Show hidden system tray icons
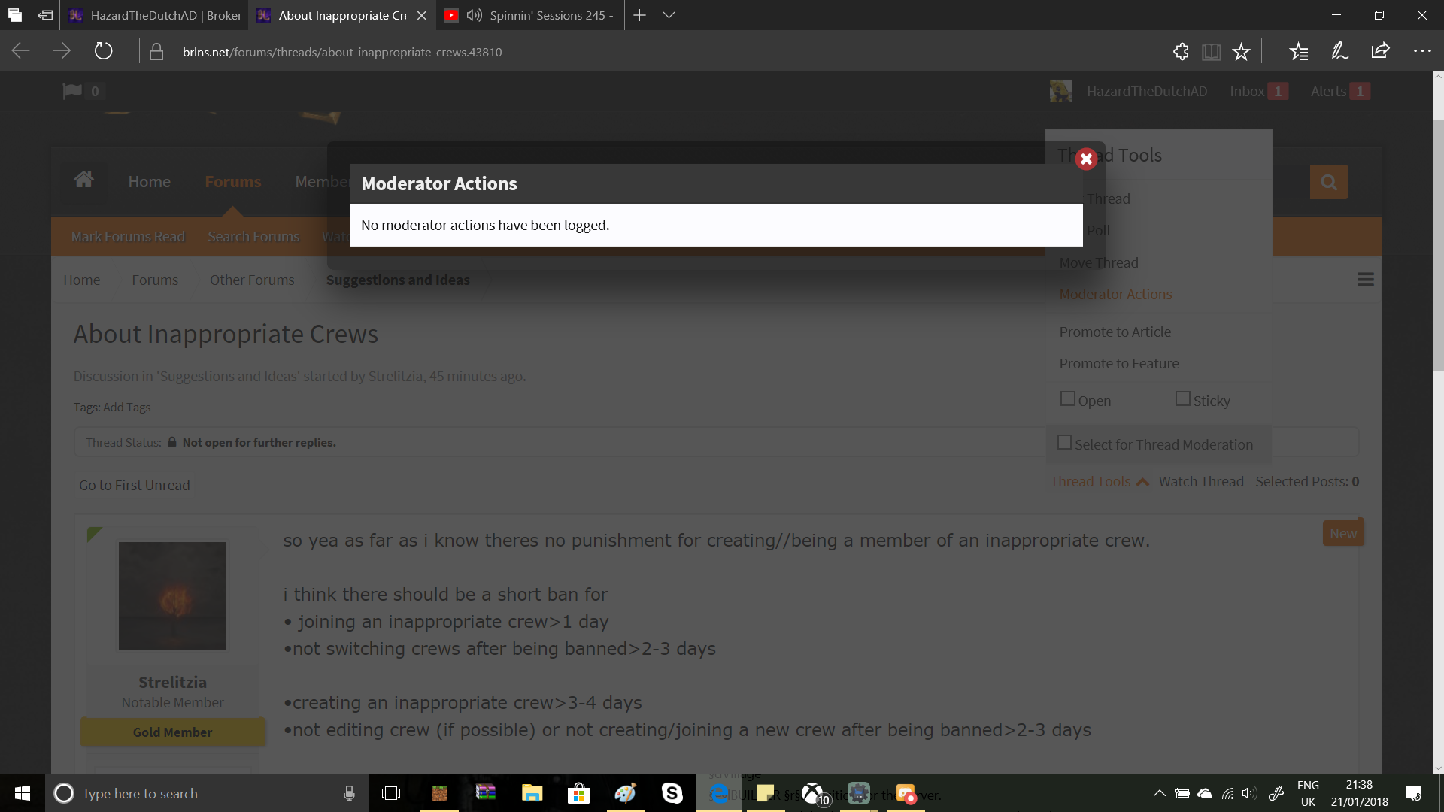The height and width of the screenshot is (812, 1444). point(1159,793)
